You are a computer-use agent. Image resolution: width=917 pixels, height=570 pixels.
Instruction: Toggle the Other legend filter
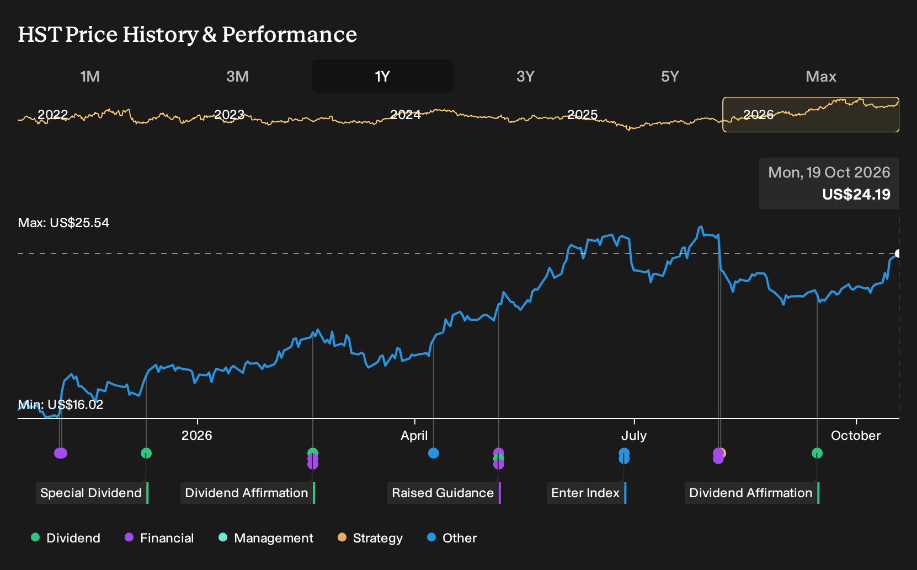tap(452, 538)
